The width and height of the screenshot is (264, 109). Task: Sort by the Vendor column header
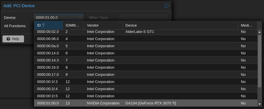103,25
